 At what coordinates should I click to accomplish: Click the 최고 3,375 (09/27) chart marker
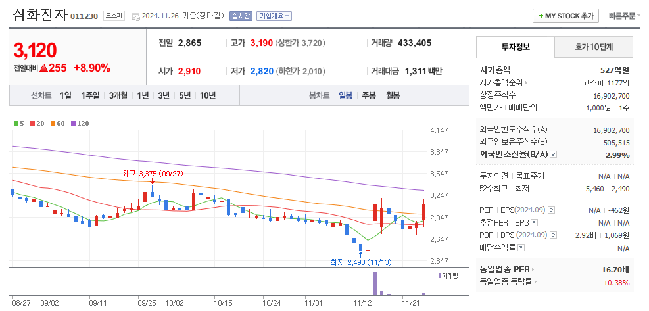pyautogui.click(x=152, y=174)
